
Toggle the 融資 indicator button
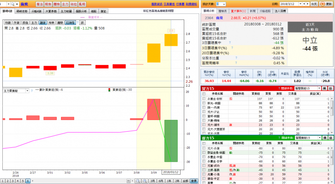tap(43, 23)
